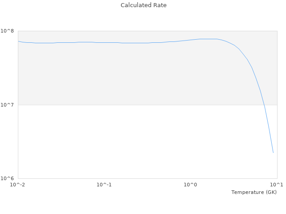
Task: Select the 10^8 gridline at plot top
Action: tap(134, 31)
